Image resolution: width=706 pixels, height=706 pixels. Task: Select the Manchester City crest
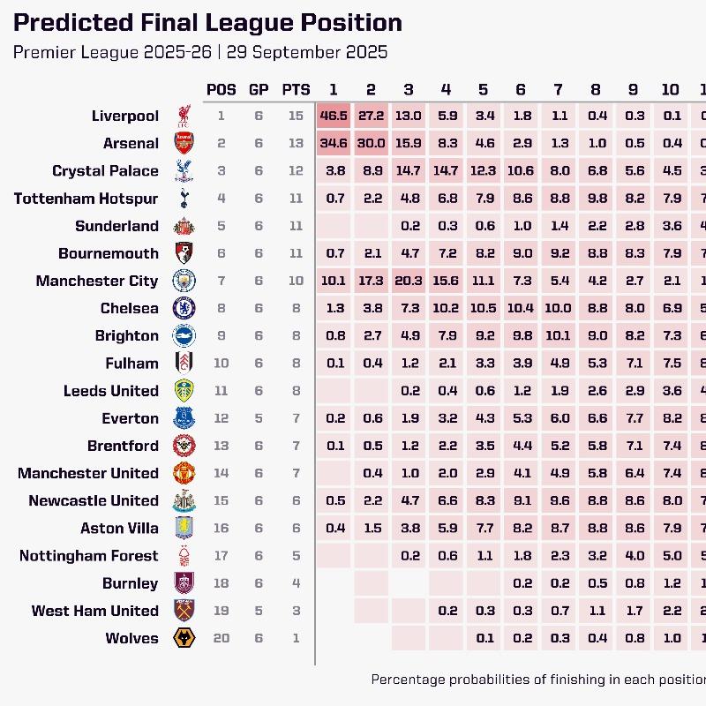click(x=184, y=281)
